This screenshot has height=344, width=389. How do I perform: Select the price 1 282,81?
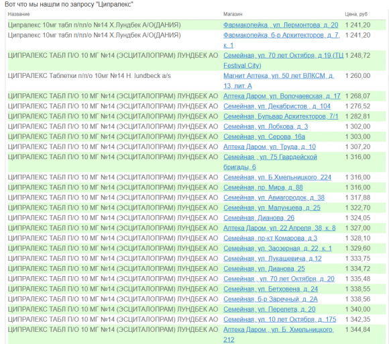pos(357,117)
